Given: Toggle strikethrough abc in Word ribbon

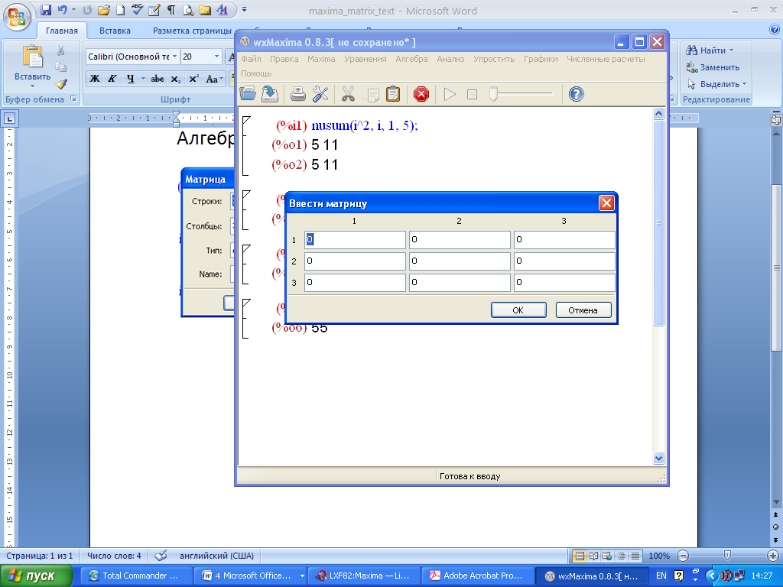Looking at the screenshot, I should coord(158,79).
